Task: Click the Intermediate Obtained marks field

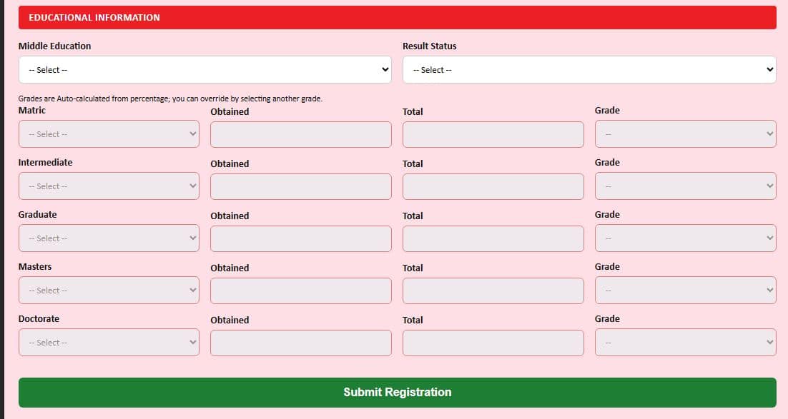Action: [x=301, y=187]
